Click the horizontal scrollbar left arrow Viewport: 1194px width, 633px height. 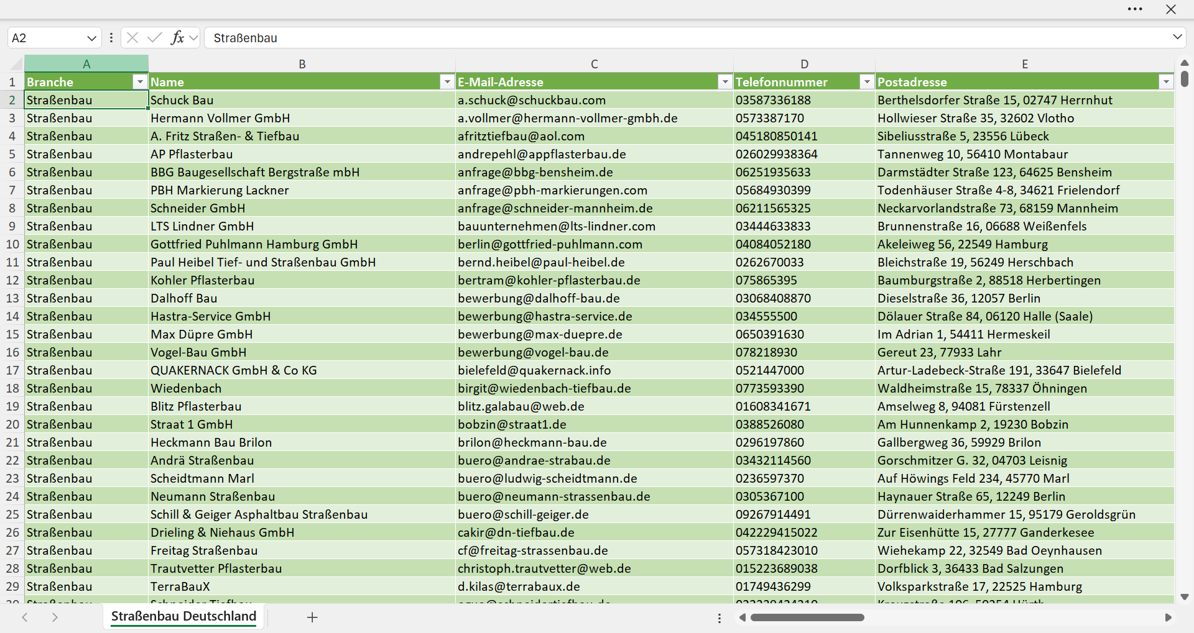point(742,617)
